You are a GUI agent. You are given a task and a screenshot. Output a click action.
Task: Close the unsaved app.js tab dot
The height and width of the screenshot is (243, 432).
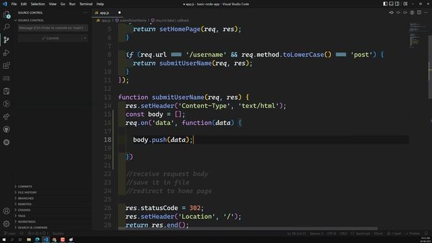click(x=119, y=13)
